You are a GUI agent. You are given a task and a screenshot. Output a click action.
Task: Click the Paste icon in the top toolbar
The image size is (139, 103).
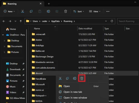click(x=40, y=11)
